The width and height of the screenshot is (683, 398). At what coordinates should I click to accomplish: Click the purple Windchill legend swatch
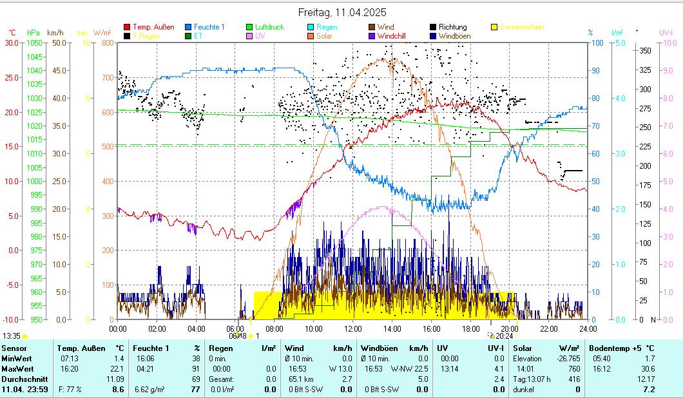(372, 37)
